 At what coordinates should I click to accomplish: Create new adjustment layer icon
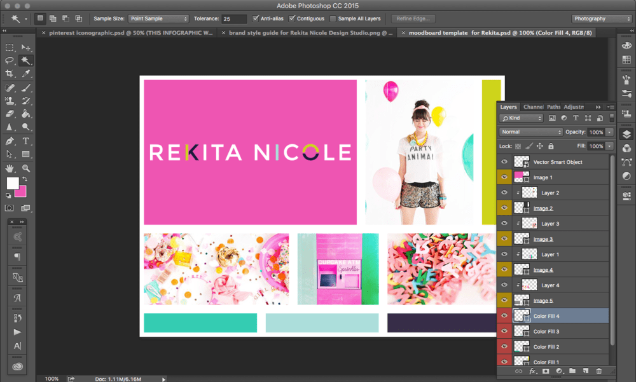point(559,371)
